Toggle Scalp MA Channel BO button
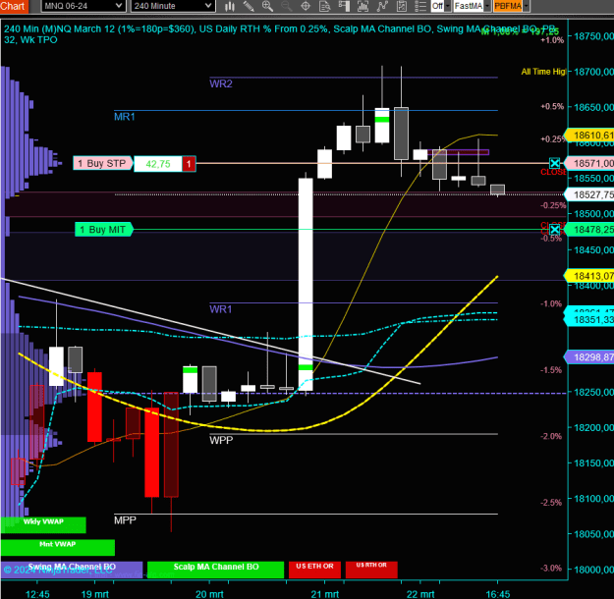The height and width of the screenshot is (599, 614). click(216, 570)
